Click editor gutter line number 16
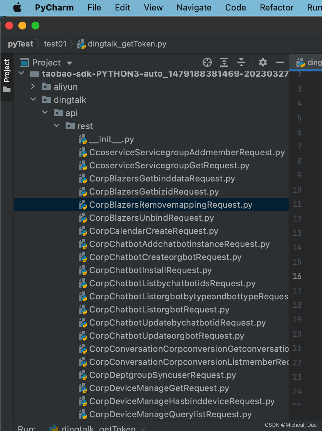 [297, 276]
